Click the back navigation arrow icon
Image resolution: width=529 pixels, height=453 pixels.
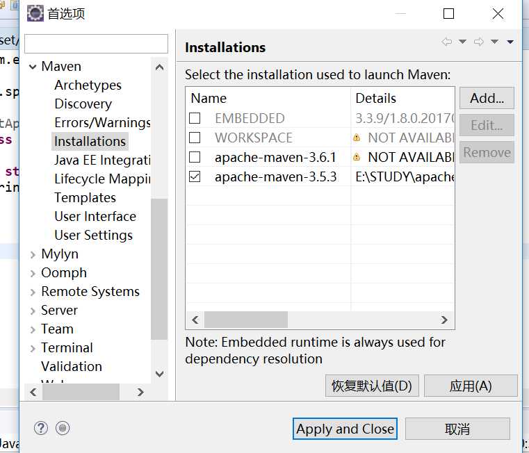(447, 42)
